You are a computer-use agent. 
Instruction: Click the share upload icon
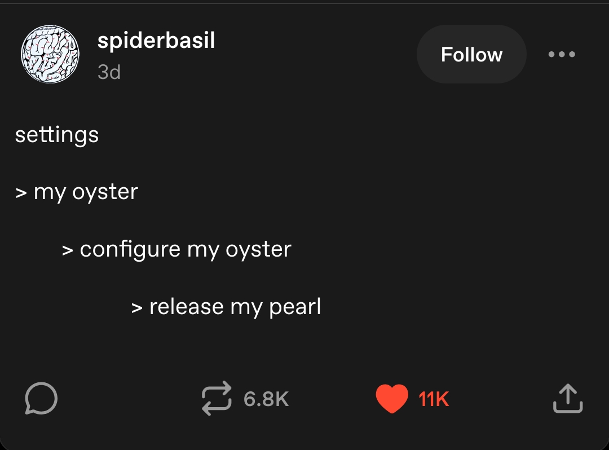coord(567,399)
